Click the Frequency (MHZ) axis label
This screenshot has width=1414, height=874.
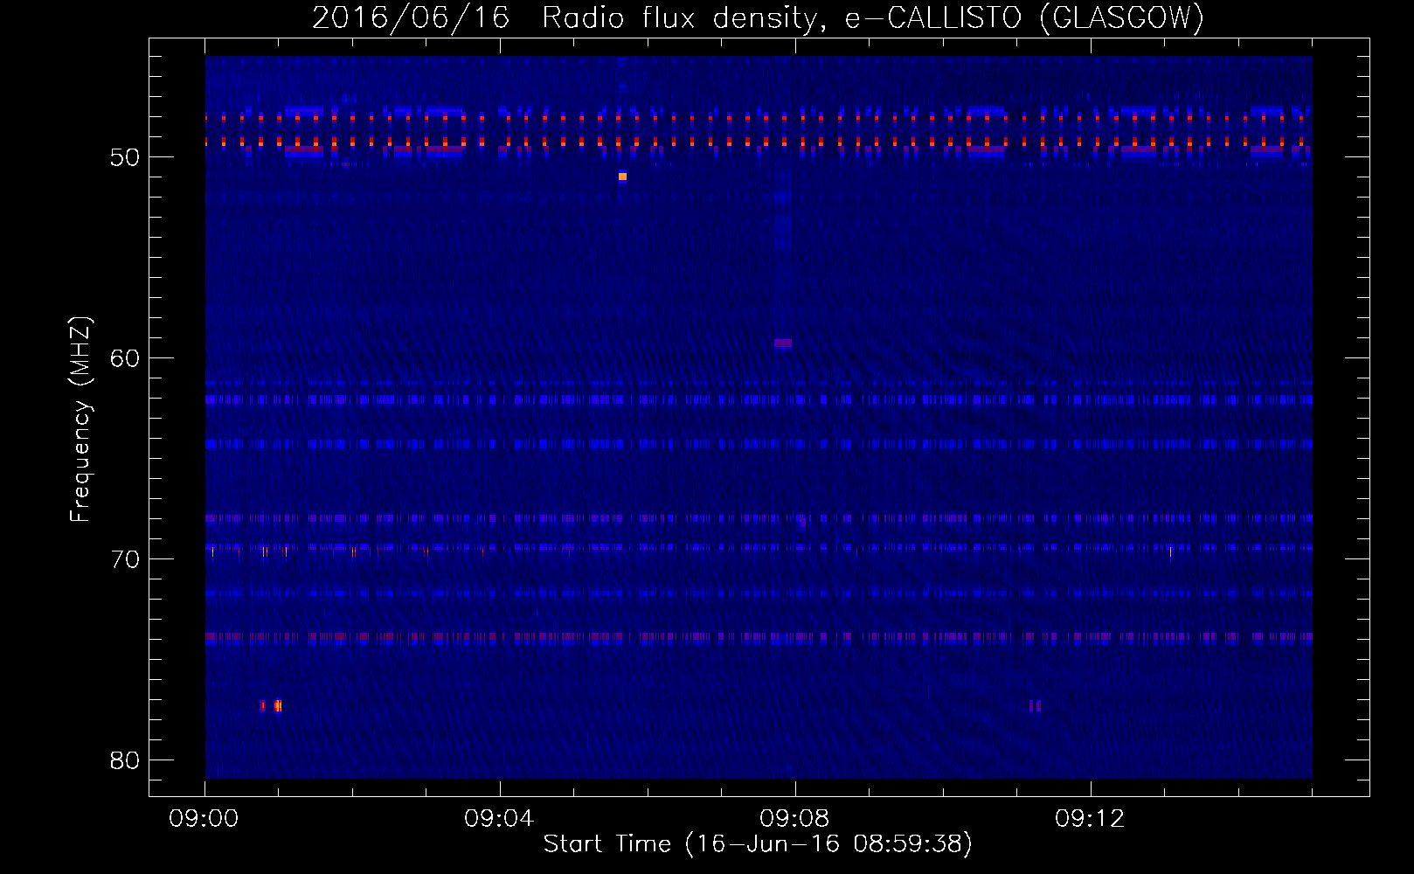[x=80, y=420]
